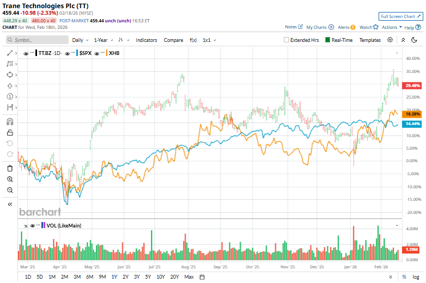Click the $SPX blue color swatch
This screenshot has width=426, height=283.
77,53
